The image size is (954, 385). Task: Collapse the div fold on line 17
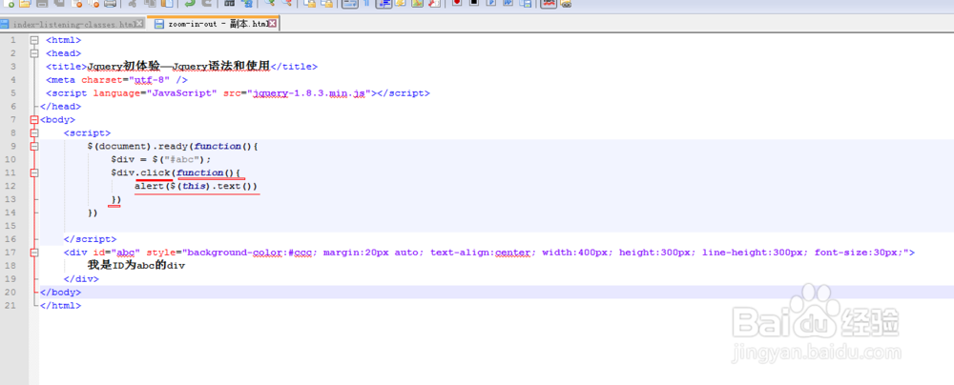(x=34, y=253)
